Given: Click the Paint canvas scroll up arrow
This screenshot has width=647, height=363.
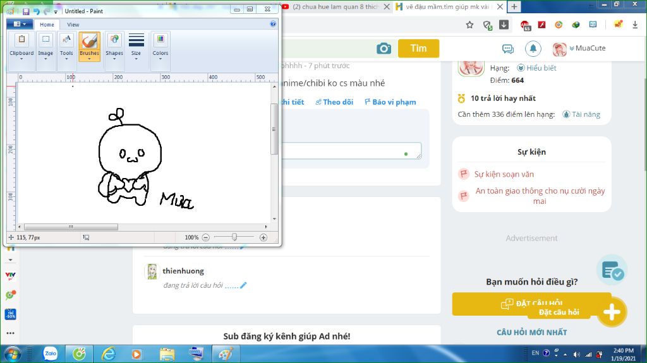Looking at the screenshot, I should click(x=274, y=86).
